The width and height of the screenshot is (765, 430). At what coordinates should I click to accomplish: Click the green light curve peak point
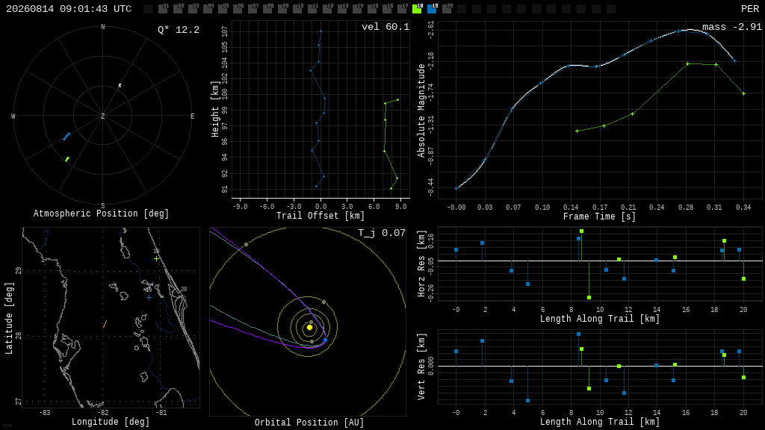point(687,64)
